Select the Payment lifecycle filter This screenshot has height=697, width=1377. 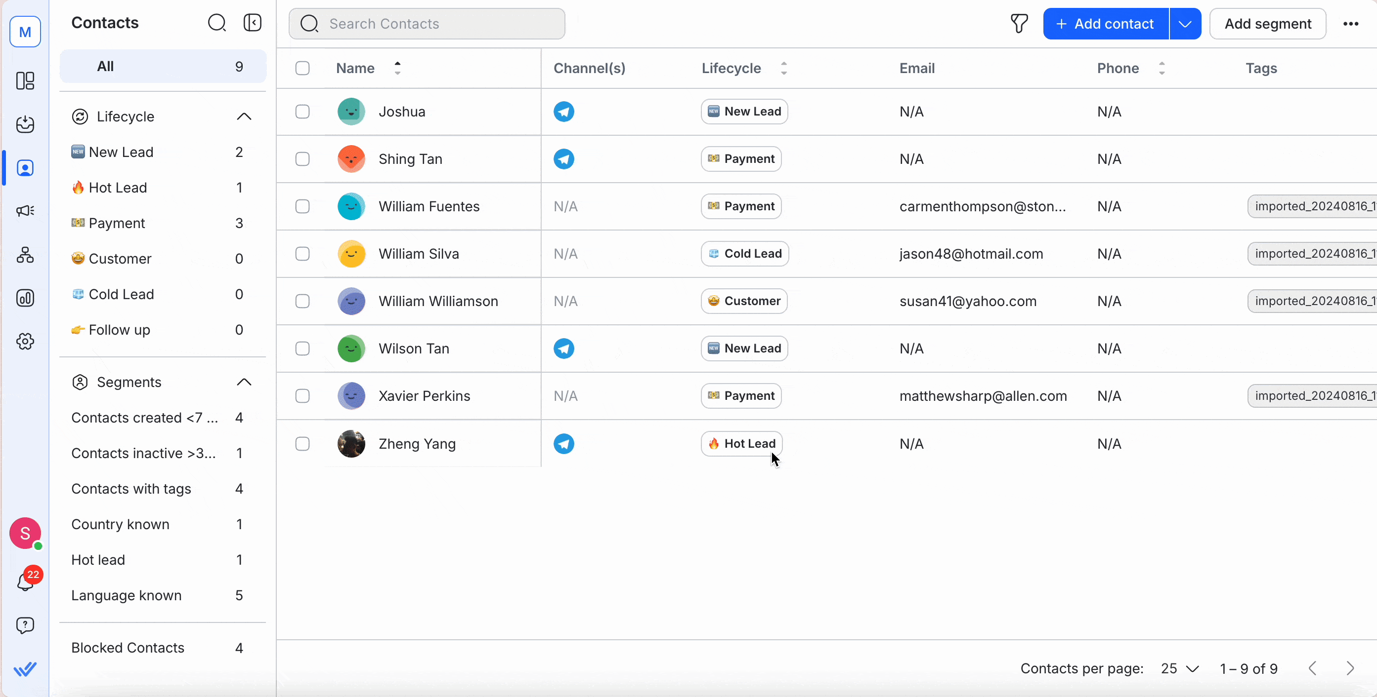pyautogui.click(x=117, y=223)
